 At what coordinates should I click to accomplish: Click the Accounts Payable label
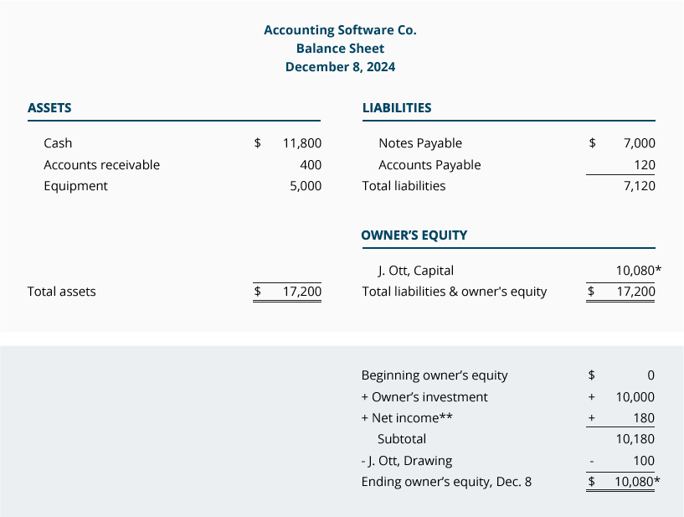click(x=429, y=165)
